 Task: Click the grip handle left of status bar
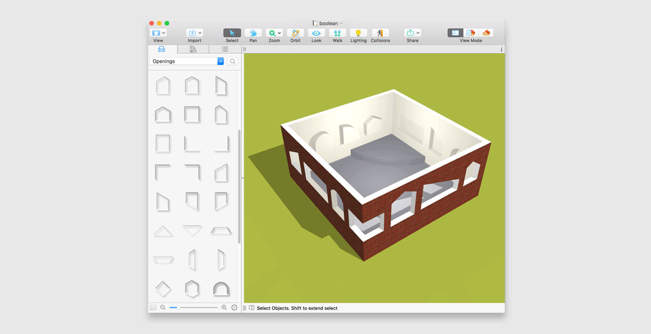[245, 308]
